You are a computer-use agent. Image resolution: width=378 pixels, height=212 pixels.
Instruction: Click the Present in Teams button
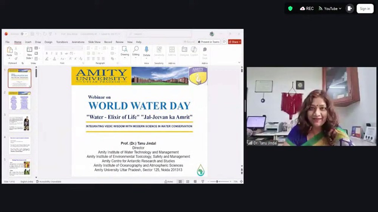point(209,42)
